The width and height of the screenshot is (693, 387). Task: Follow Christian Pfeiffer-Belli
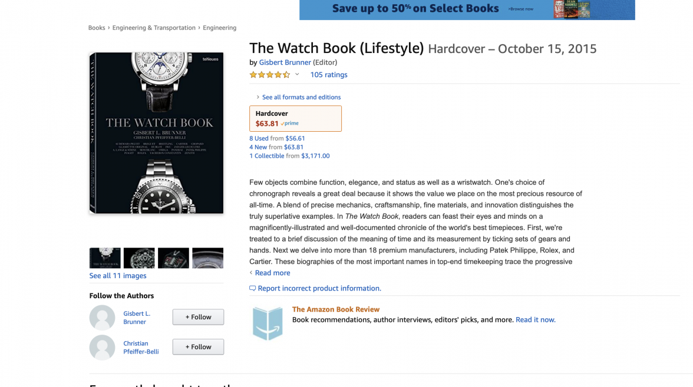(198, 347)
